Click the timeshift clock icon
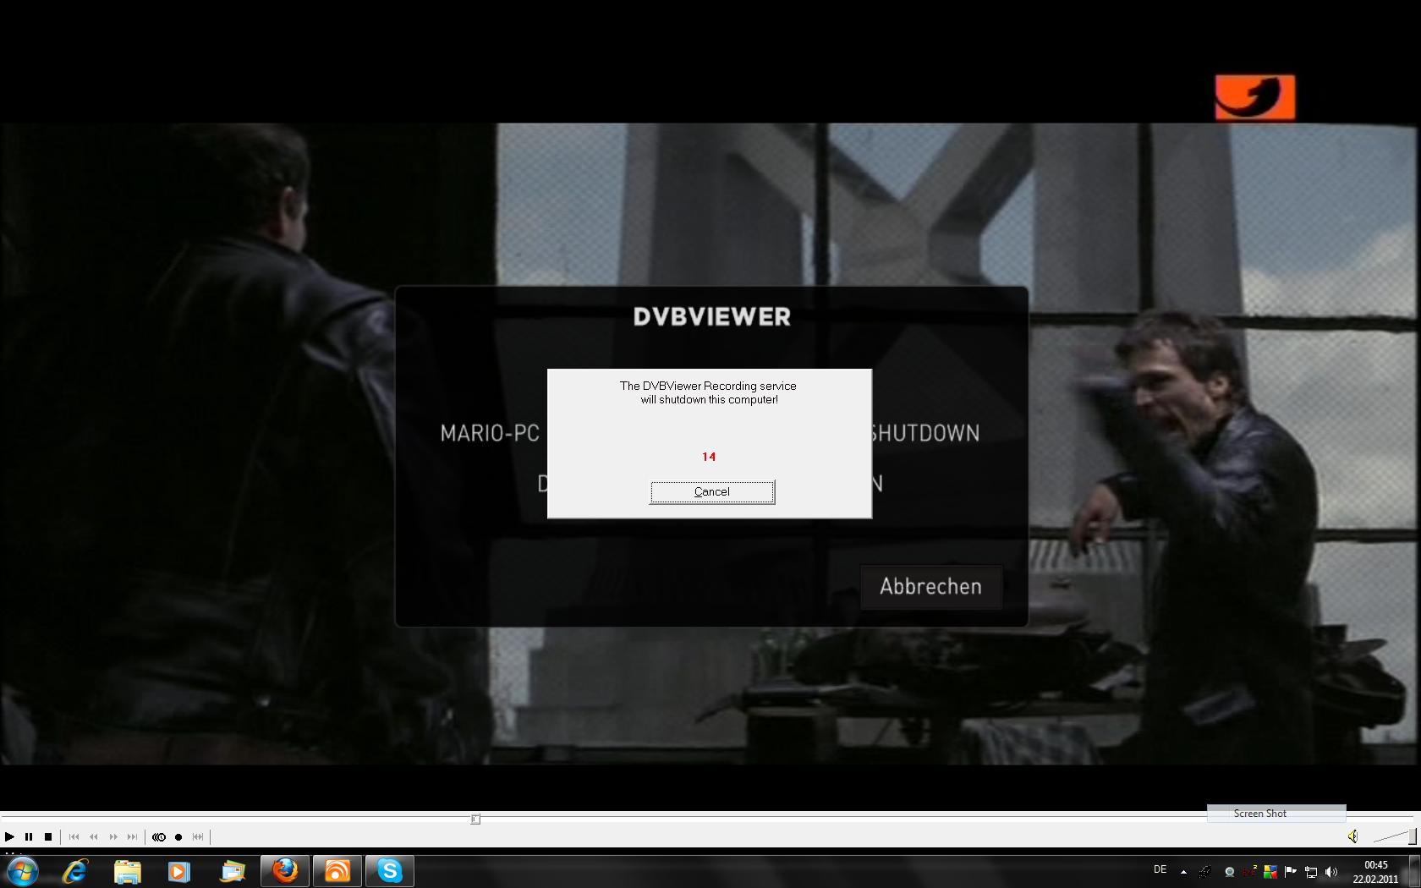1421x888 pixels. pyautogui.click(x=159, y=836)
